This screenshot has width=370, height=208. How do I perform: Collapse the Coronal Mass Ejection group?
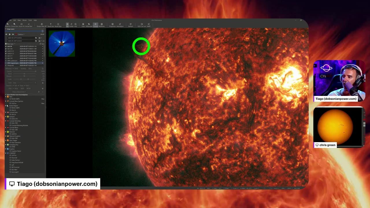tap(5, 101)
